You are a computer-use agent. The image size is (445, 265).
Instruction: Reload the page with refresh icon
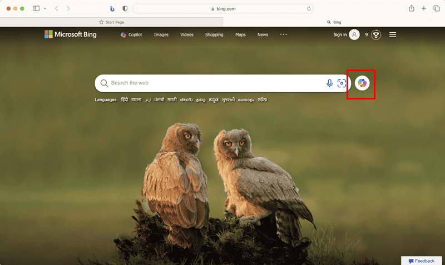309,9
